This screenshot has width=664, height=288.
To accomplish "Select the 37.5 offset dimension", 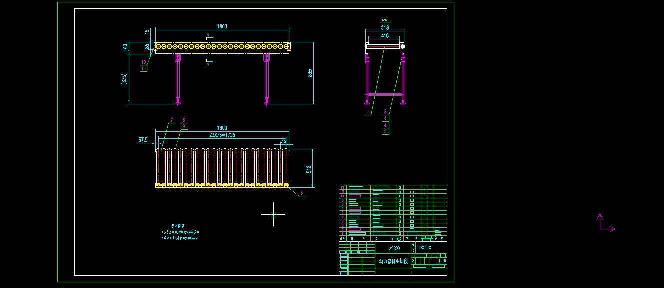I will pyautogui.click(x=143, y=140).
